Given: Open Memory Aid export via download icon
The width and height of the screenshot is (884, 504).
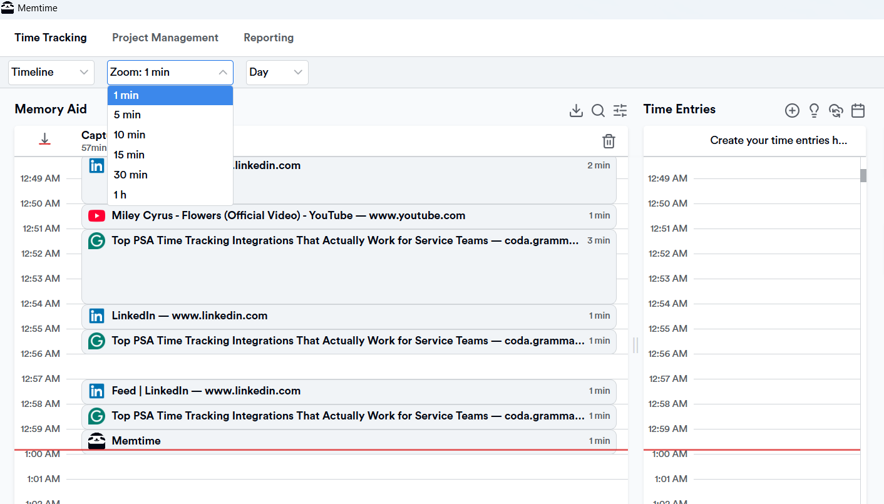Looking at the screenshot, I should point(576,110).
